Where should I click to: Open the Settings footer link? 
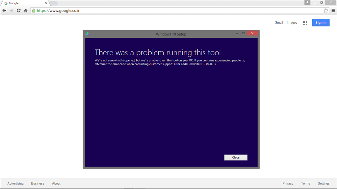pyautogui.click(x=324, y=183)
